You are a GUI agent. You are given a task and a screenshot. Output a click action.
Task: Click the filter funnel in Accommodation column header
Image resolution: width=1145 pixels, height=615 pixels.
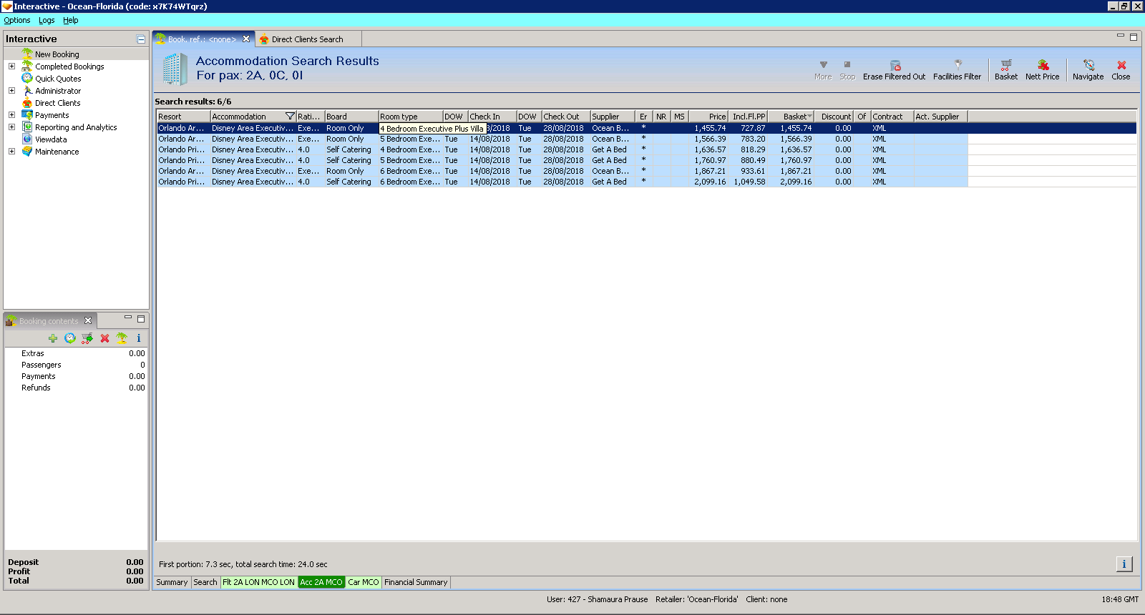[290, 117]
